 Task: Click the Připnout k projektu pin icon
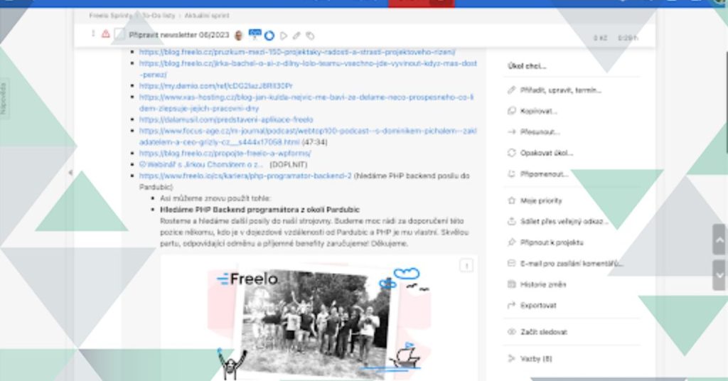[512, 242]
